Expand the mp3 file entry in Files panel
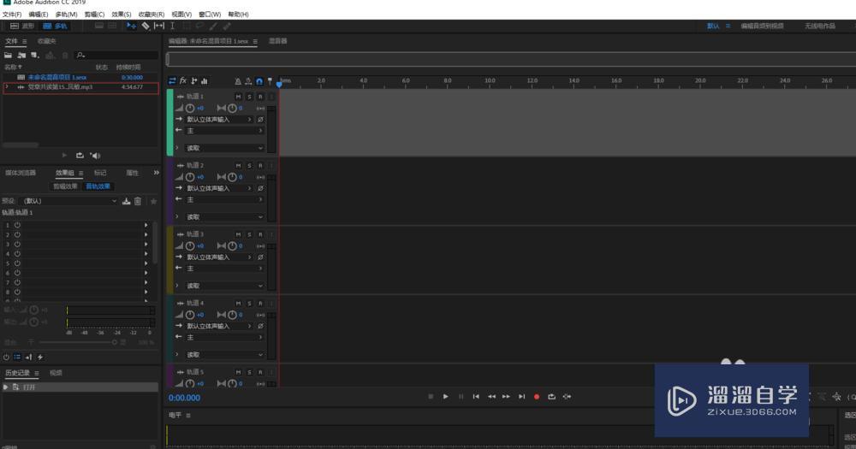The width and height of the screenshot is (856, 449). (7, 86)
